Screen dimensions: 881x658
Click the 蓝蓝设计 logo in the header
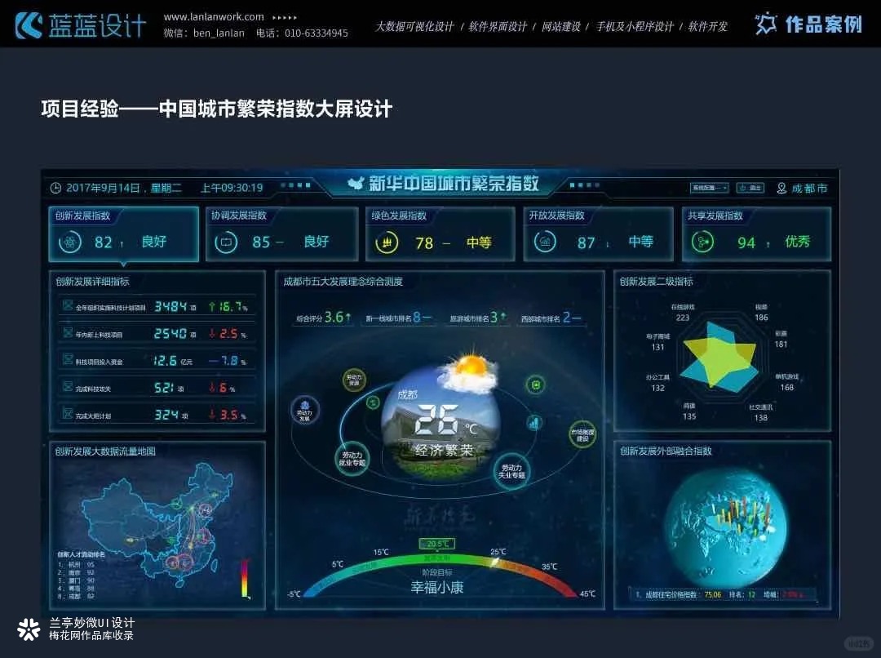click(80, 25)
